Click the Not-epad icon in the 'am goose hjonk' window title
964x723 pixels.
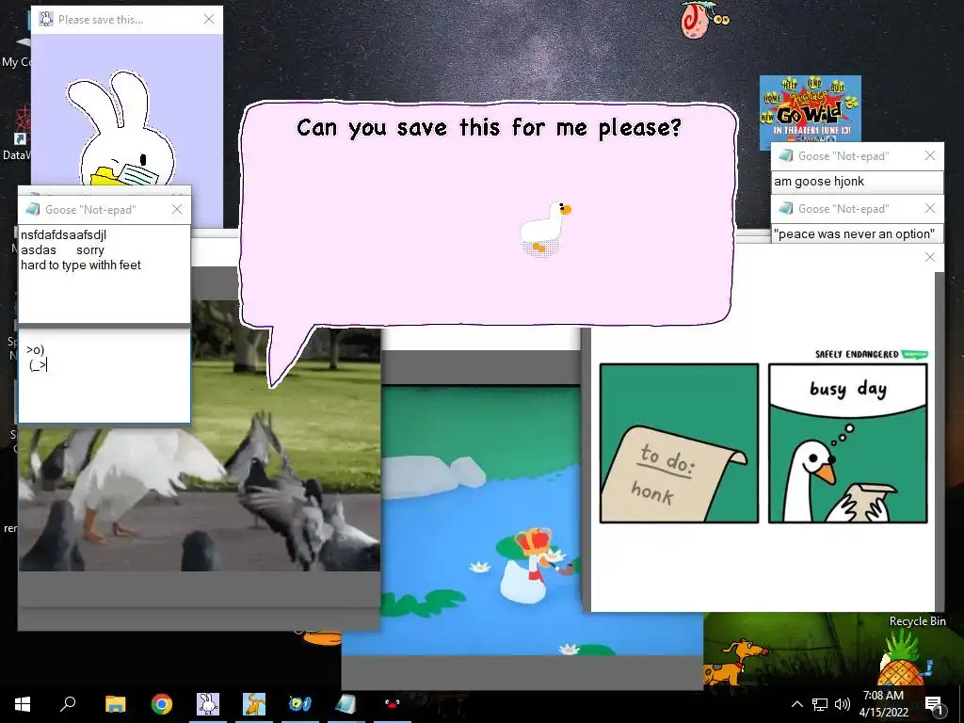click(x=785, y=155)
